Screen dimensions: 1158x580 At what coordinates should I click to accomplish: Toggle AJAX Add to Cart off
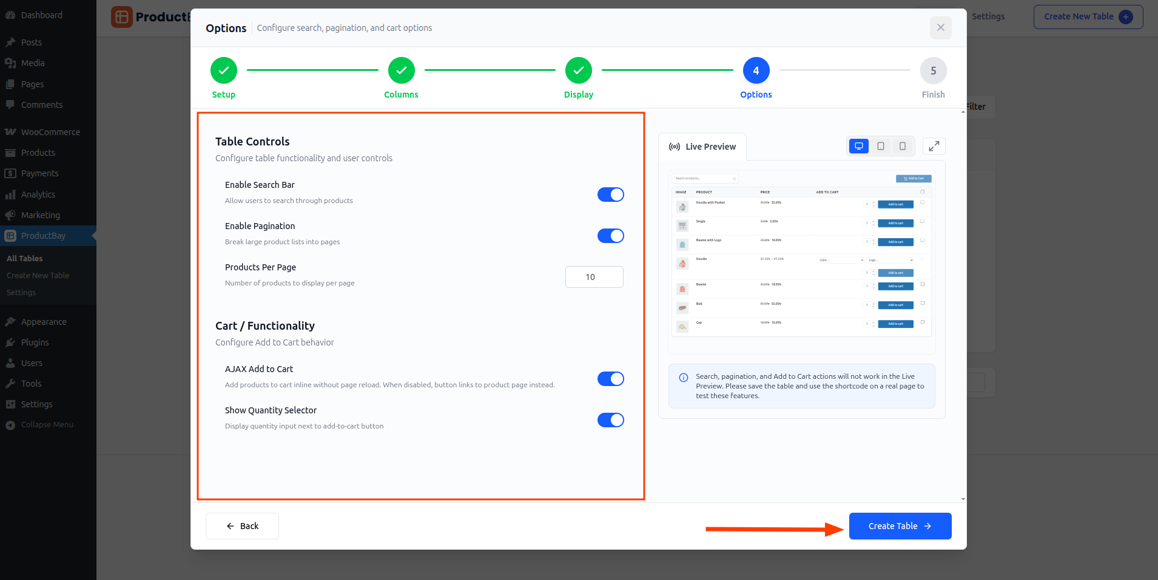coord(610,379)
